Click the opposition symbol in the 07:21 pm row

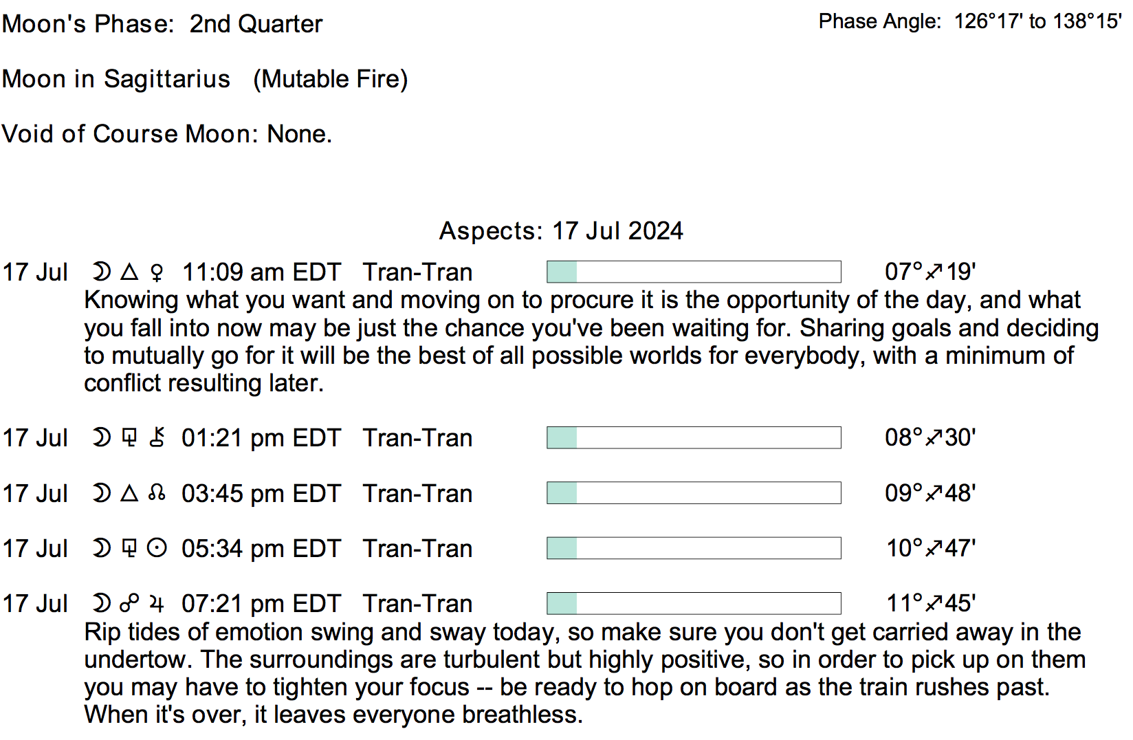(x=129, y=604)
